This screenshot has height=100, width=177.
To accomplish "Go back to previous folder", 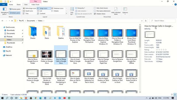I will coord(2,21).
